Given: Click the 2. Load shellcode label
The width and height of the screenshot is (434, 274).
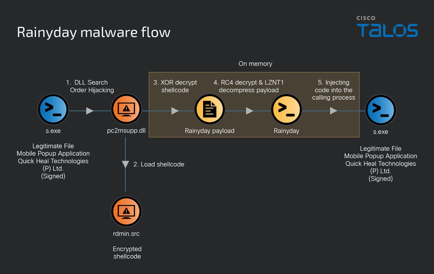Looking at the screenshot, I should tap(159, 164).
